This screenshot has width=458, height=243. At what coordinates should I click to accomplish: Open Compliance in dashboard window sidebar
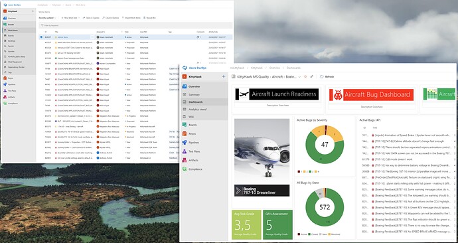point(192,169)
